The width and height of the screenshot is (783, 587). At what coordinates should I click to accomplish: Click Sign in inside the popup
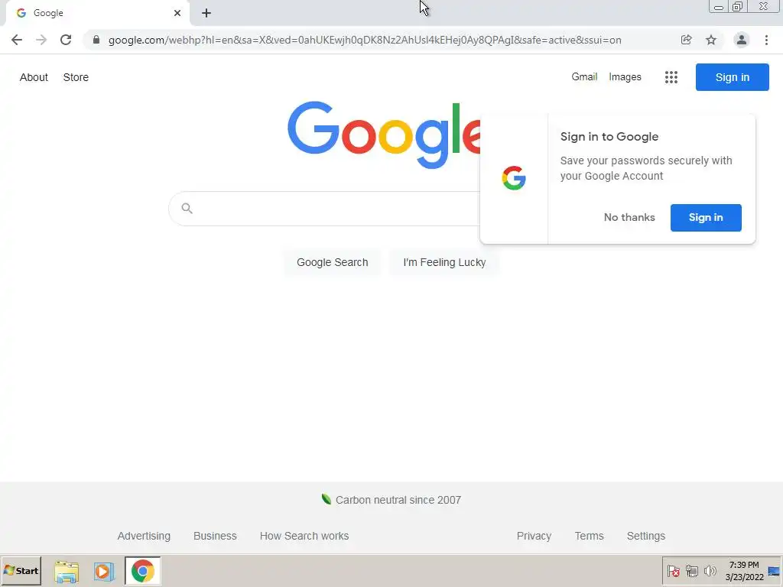(x=706, y=218)
